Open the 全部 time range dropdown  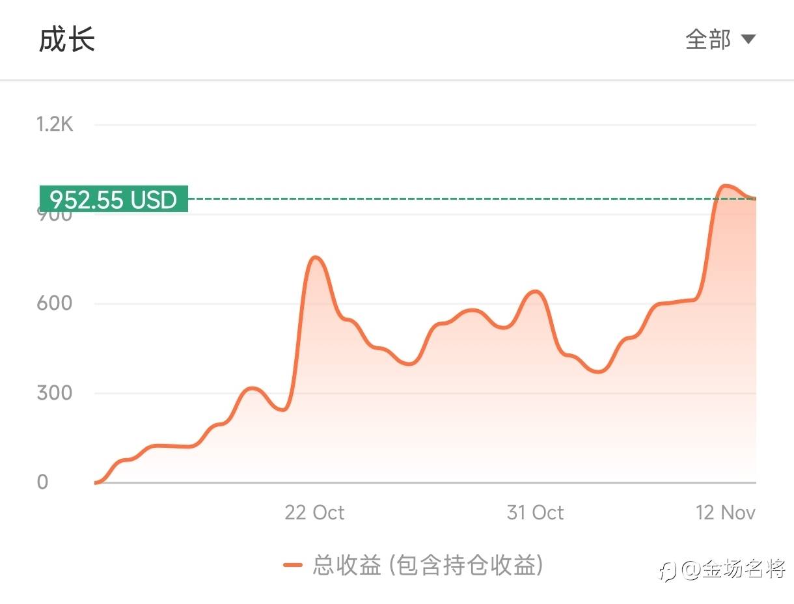tap(708, 40)
